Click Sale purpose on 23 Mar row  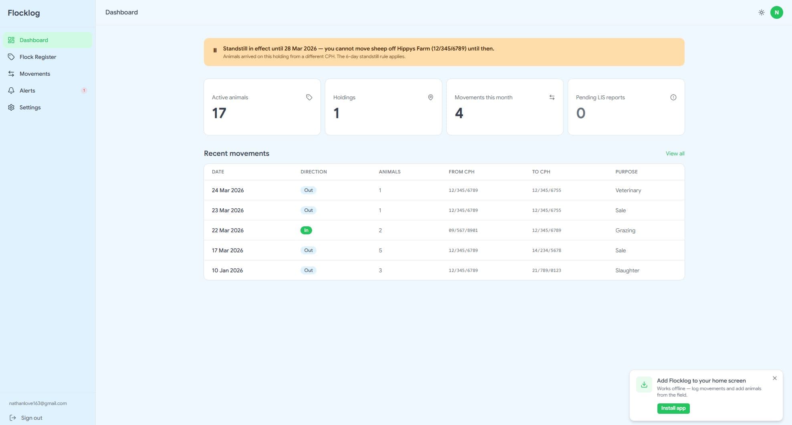621,210
